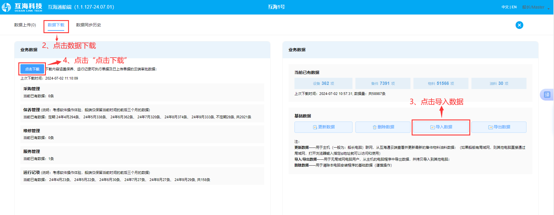Click the 采购管理 section heading
This screenshot has height=215, width=554.
32,89
